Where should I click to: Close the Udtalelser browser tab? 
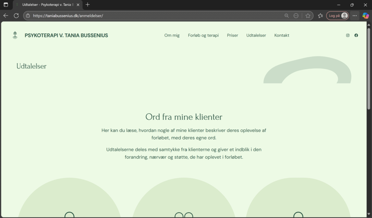tap(78, 5)
